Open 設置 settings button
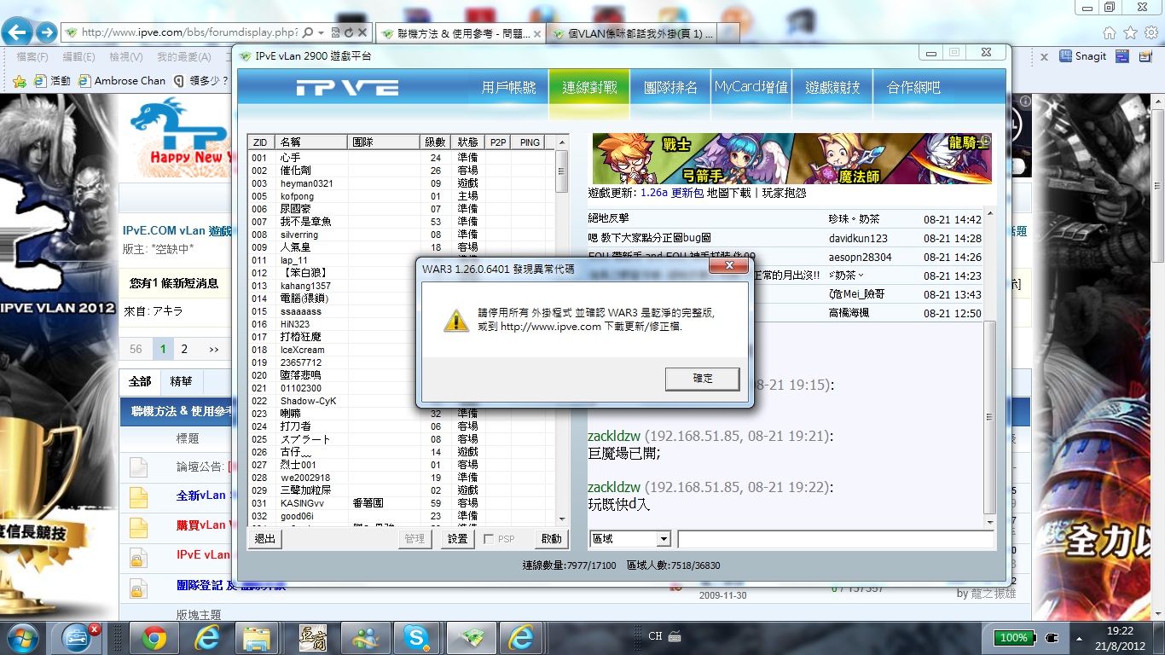The height and width of the screenshot is (655, 1165). point(458,539)
